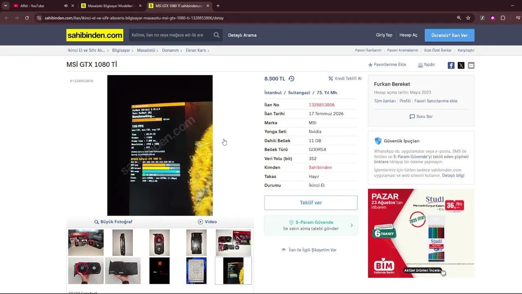Share the listing on X
This screenshot has height=294, width=522.
coord(461,65)
